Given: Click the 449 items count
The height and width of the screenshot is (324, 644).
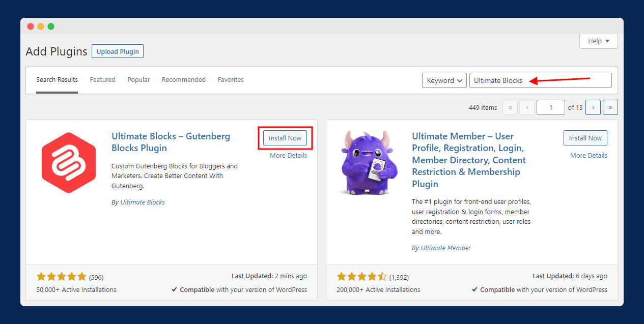Looking at the screenshot, I should [483, 108].
